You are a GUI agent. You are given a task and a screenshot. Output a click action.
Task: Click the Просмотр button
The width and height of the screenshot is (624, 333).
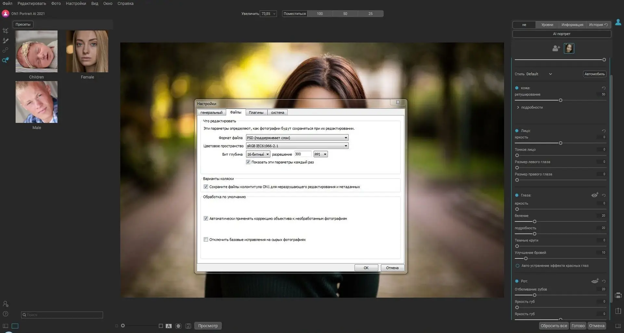coord(208,326)
